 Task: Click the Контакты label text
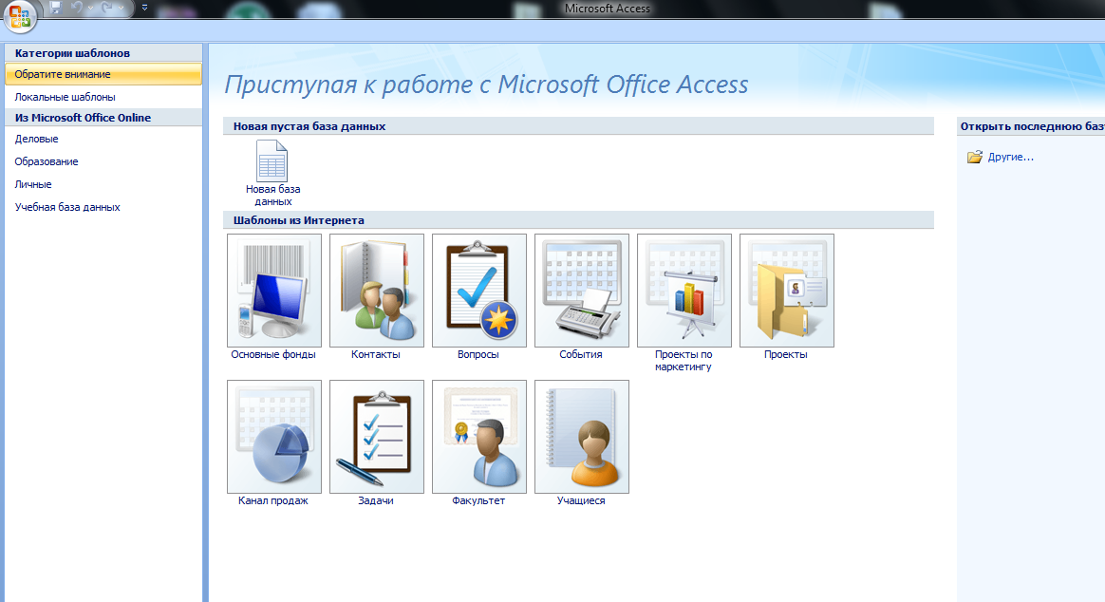[x=376, y=354]
